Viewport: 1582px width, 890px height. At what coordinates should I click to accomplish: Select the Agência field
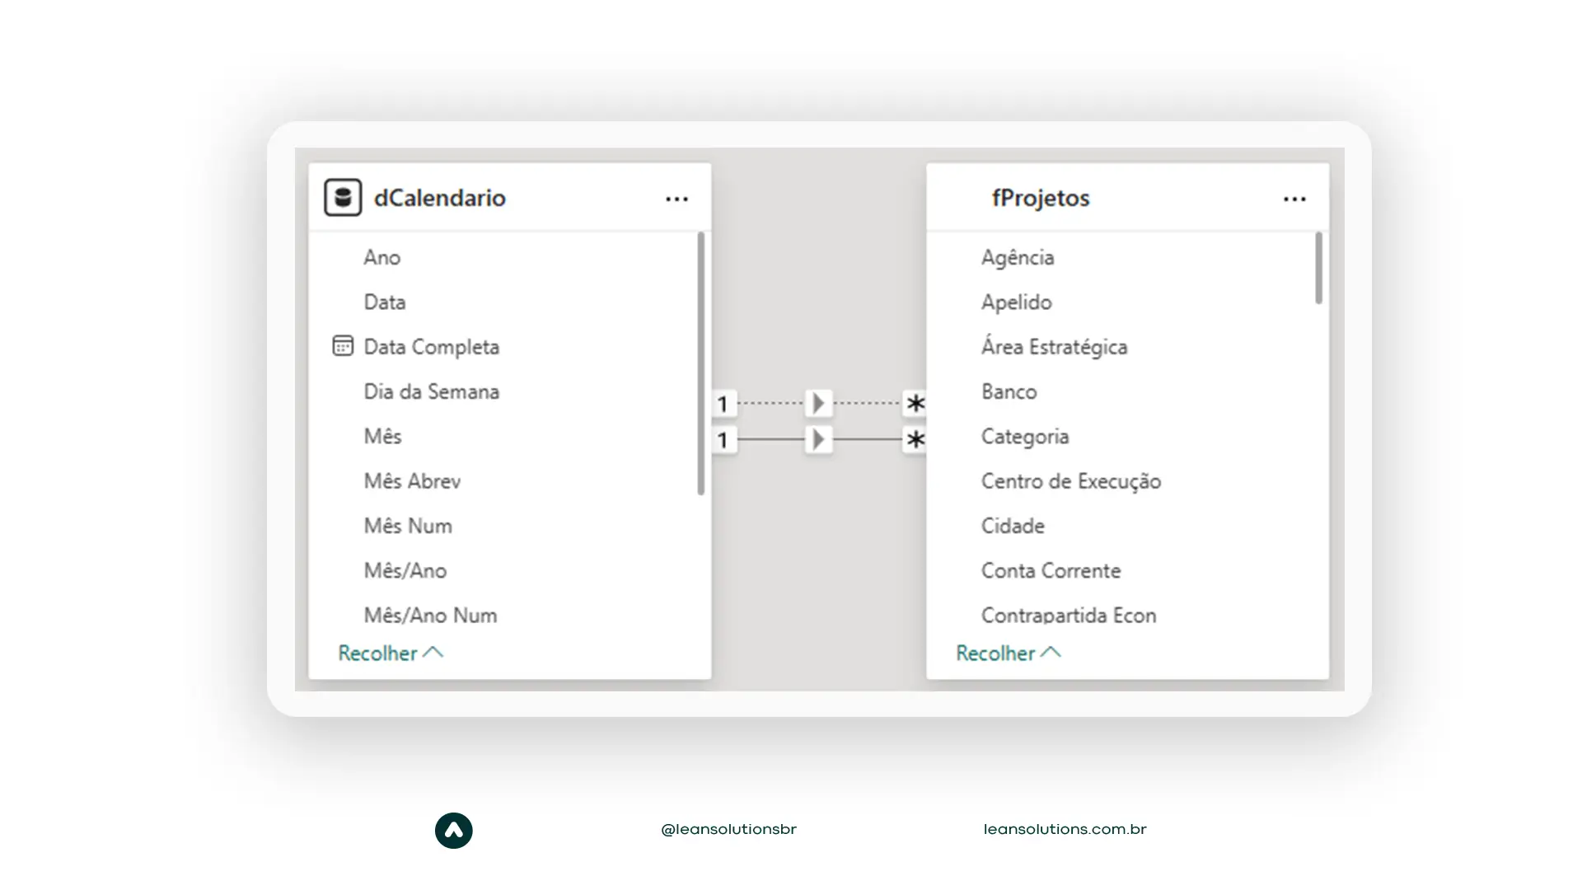[1018, 257]
